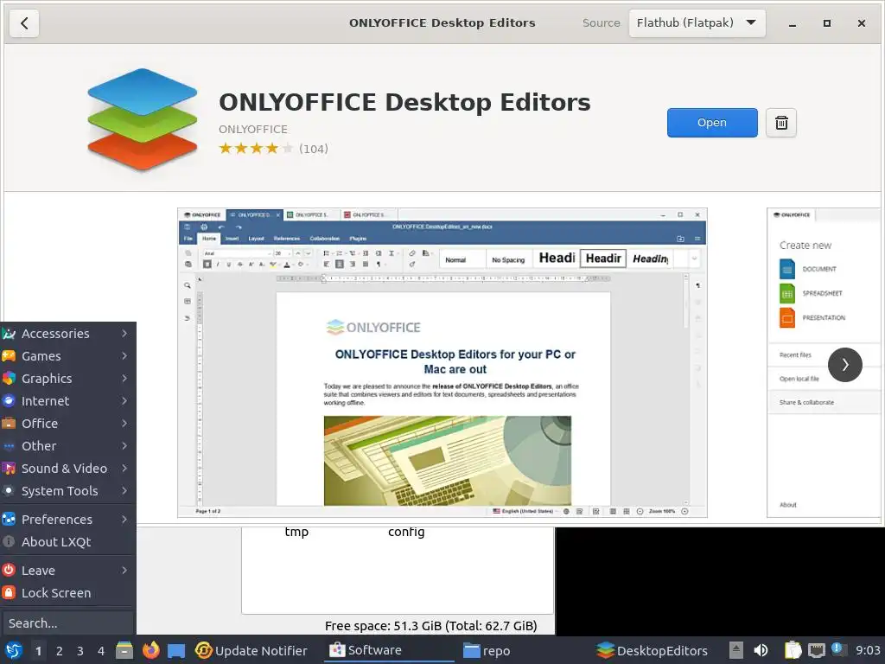This screenshot has height=664, width=885.
Task: Click the Open button for ONLYOFFICE
Action: (x=712, y=123)
